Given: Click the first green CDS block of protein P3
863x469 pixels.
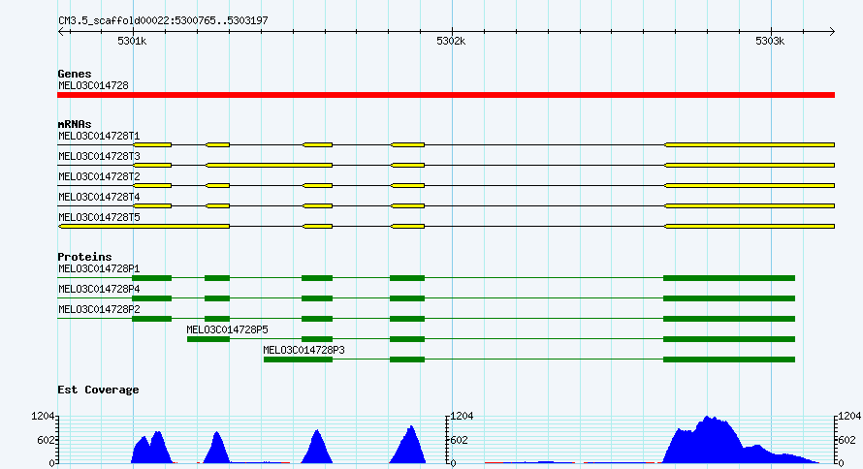Looking at the screenshot, I should coord(299,360).
